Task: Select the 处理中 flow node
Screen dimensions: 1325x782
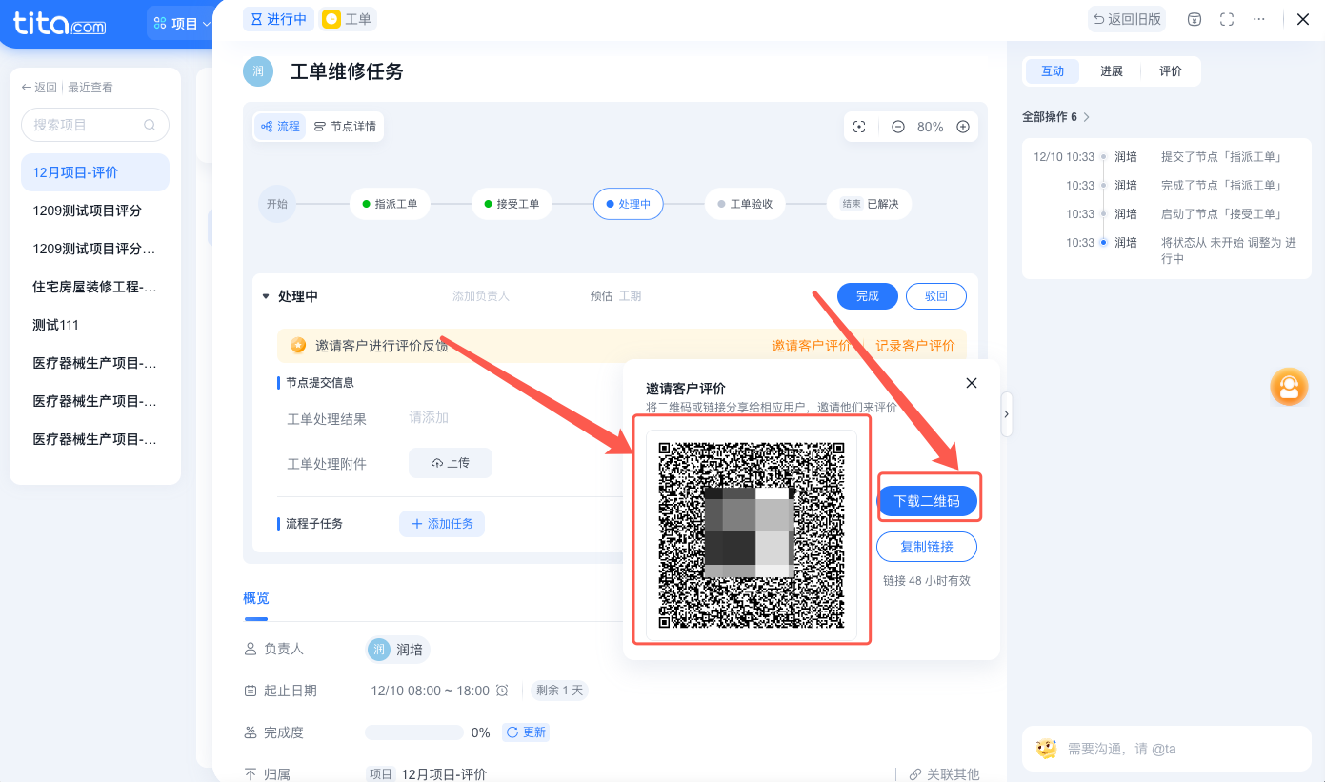Action: tap(629, 204)
